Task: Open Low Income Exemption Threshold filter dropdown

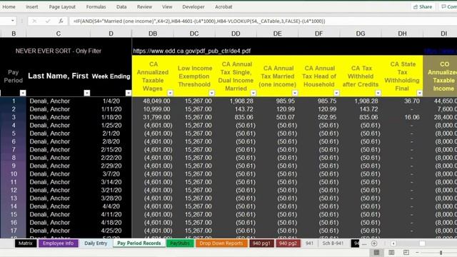Action: point(211,93)
